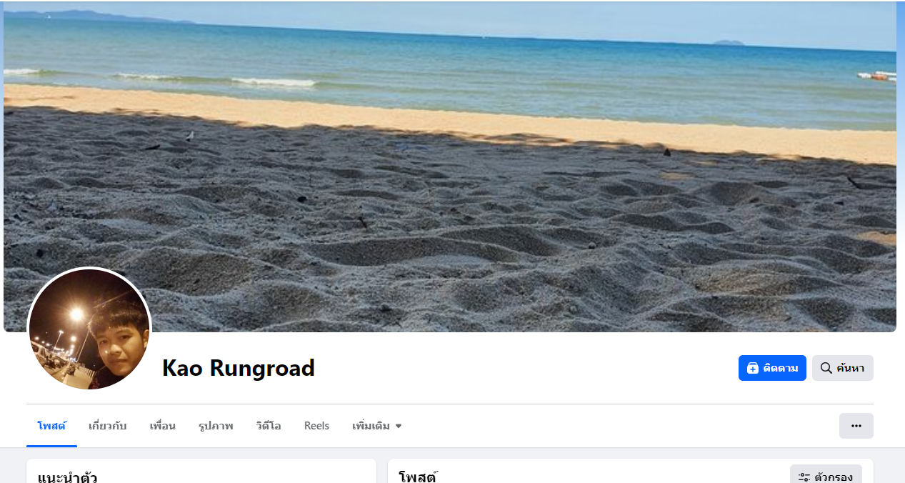The width and height of the screenshot is (905, 483).
Task: Switch to the Reels tab
Action: (316, 426)
